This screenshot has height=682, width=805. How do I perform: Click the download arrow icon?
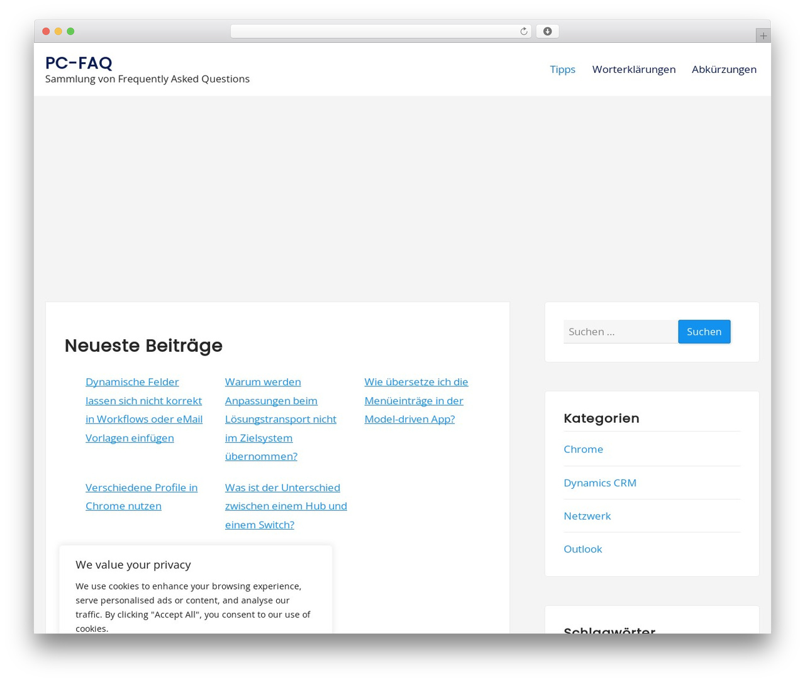pos(547,31)
